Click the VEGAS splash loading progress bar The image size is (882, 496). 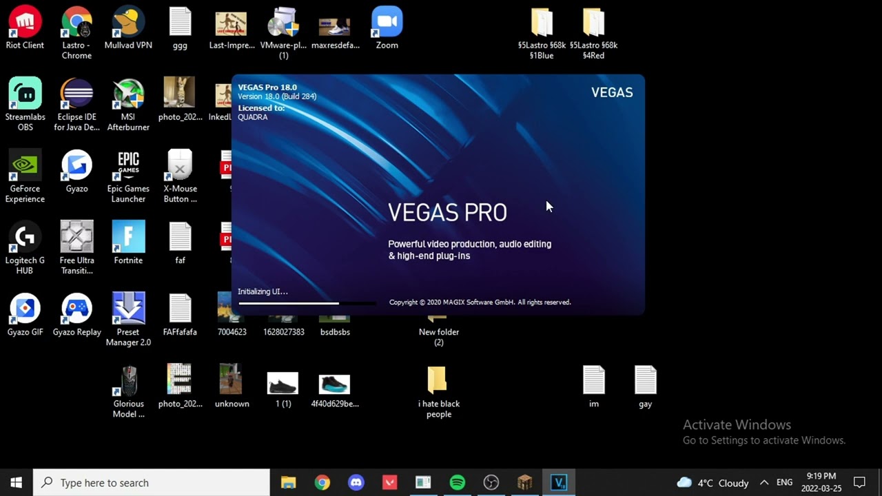[307, 303]
